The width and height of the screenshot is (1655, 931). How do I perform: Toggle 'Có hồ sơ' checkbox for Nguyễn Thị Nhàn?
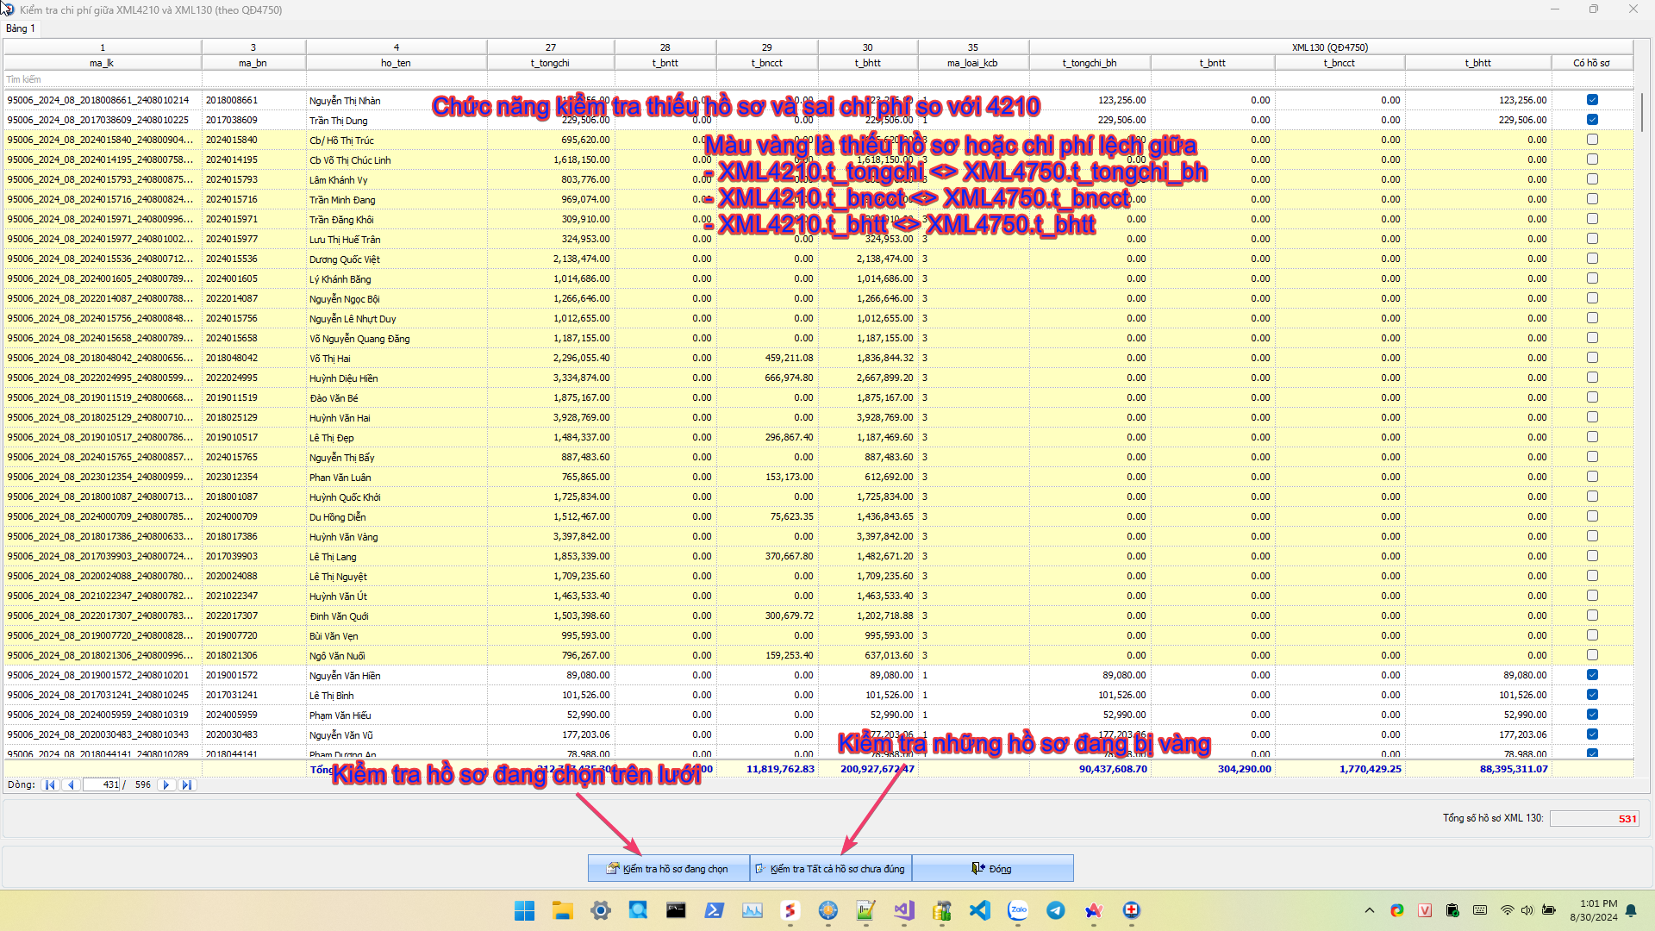click(1592, 100)
